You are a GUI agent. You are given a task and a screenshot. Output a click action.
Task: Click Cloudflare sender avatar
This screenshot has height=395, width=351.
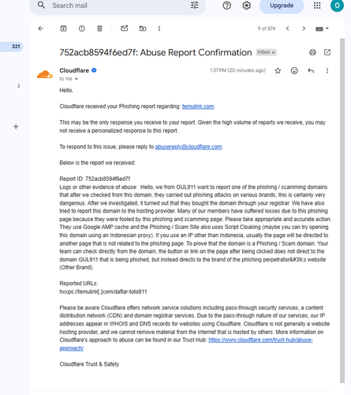[45, 74]
